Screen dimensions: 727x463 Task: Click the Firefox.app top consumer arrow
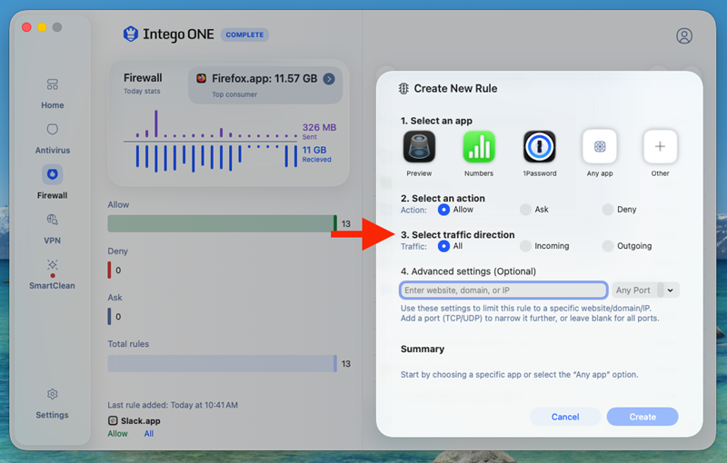pos(329,79)
